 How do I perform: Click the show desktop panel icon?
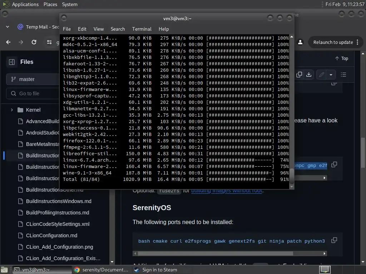point(4,270)
